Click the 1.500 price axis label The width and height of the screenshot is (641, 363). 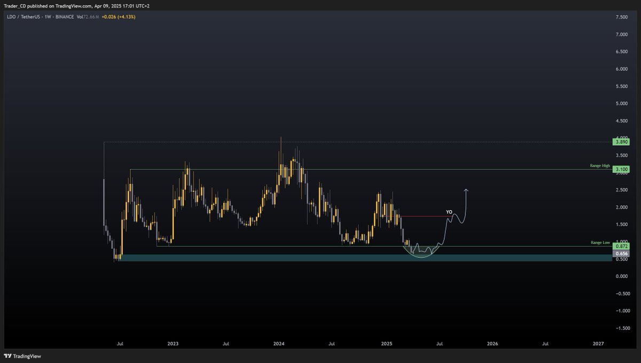(x=621, y=224)
